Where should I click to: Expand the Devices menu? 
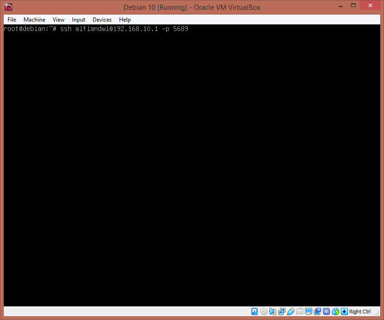point(102,20)
